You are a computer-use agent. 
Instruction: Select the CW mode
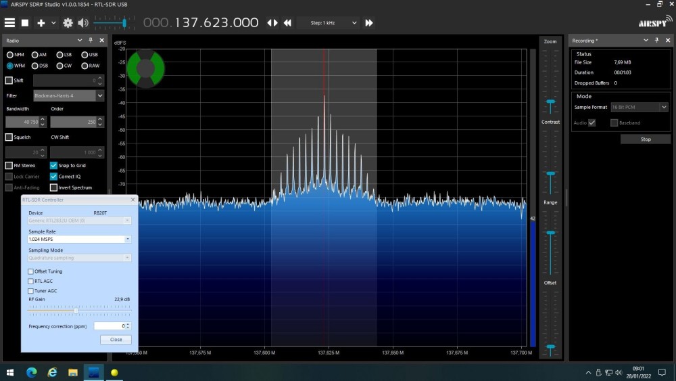pyautogui.click(x=59, y=66)
